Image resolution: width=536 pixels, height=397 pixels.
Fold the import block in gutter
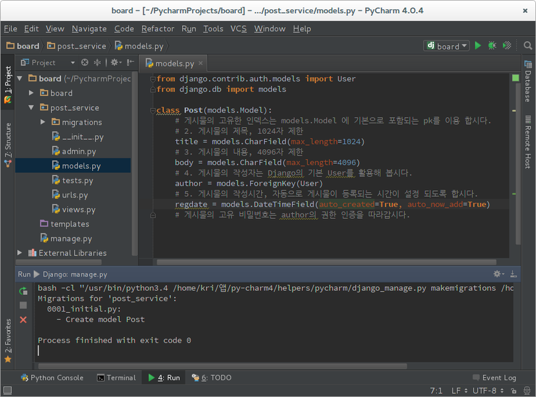tap(153, 79)
